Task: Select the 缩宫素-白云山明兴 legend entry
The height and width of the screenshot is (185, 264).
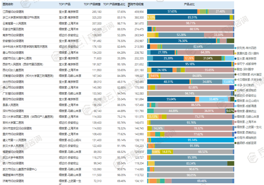Action: [x=247, y=101]
